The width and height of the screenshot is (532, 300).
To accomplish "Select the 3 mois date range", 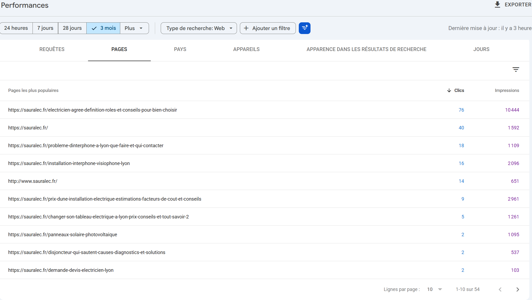I will (103, 28).
